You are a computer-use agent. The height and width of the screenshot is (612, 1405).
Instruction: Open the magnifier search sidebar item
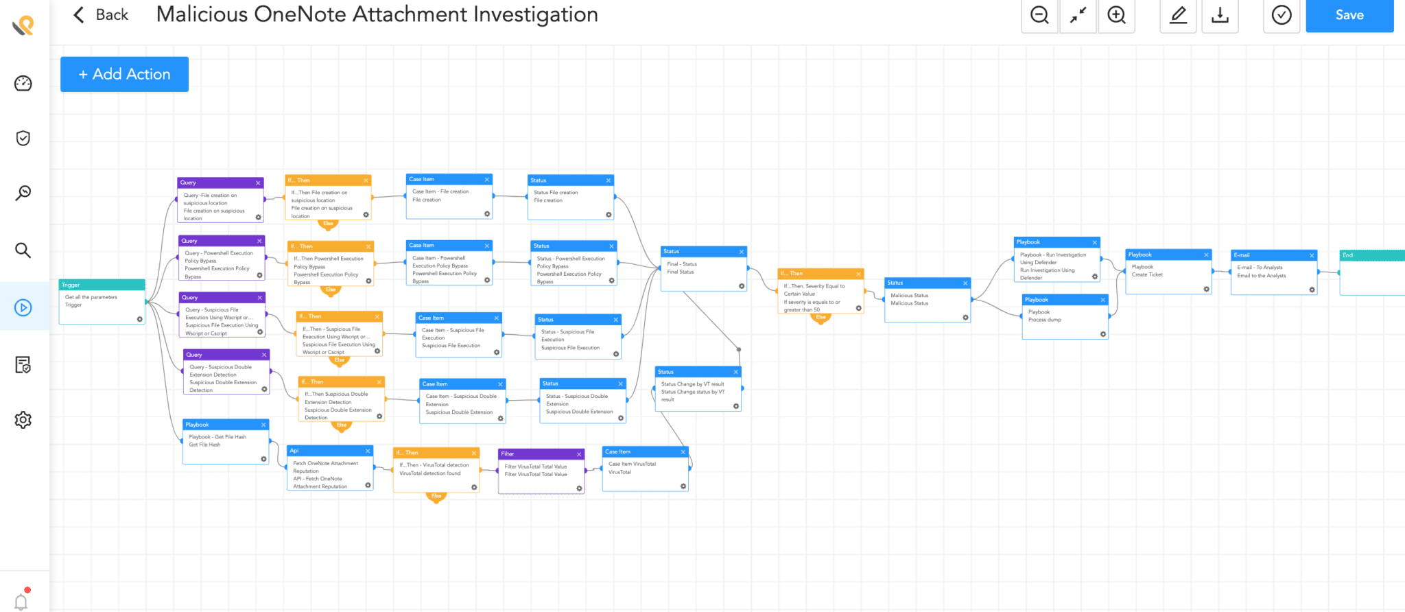[23, 250]
